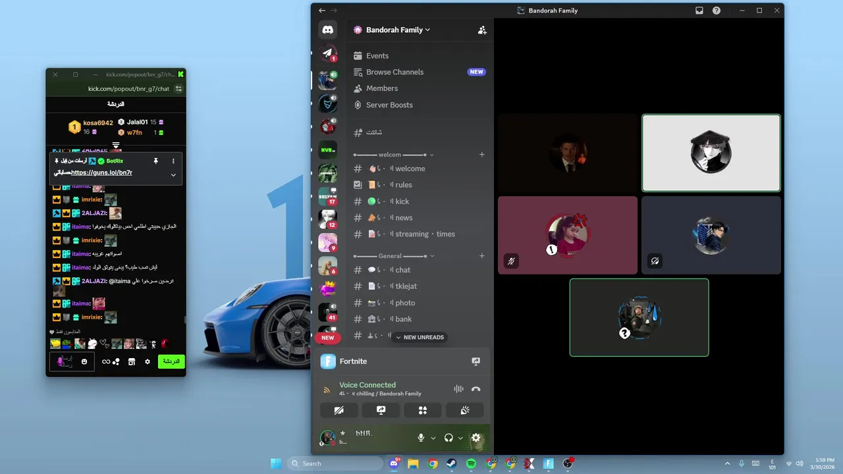The height and width of the screenshot is (474, 843).
Task: Start screen share in voice panel
Action: point(381,410)
